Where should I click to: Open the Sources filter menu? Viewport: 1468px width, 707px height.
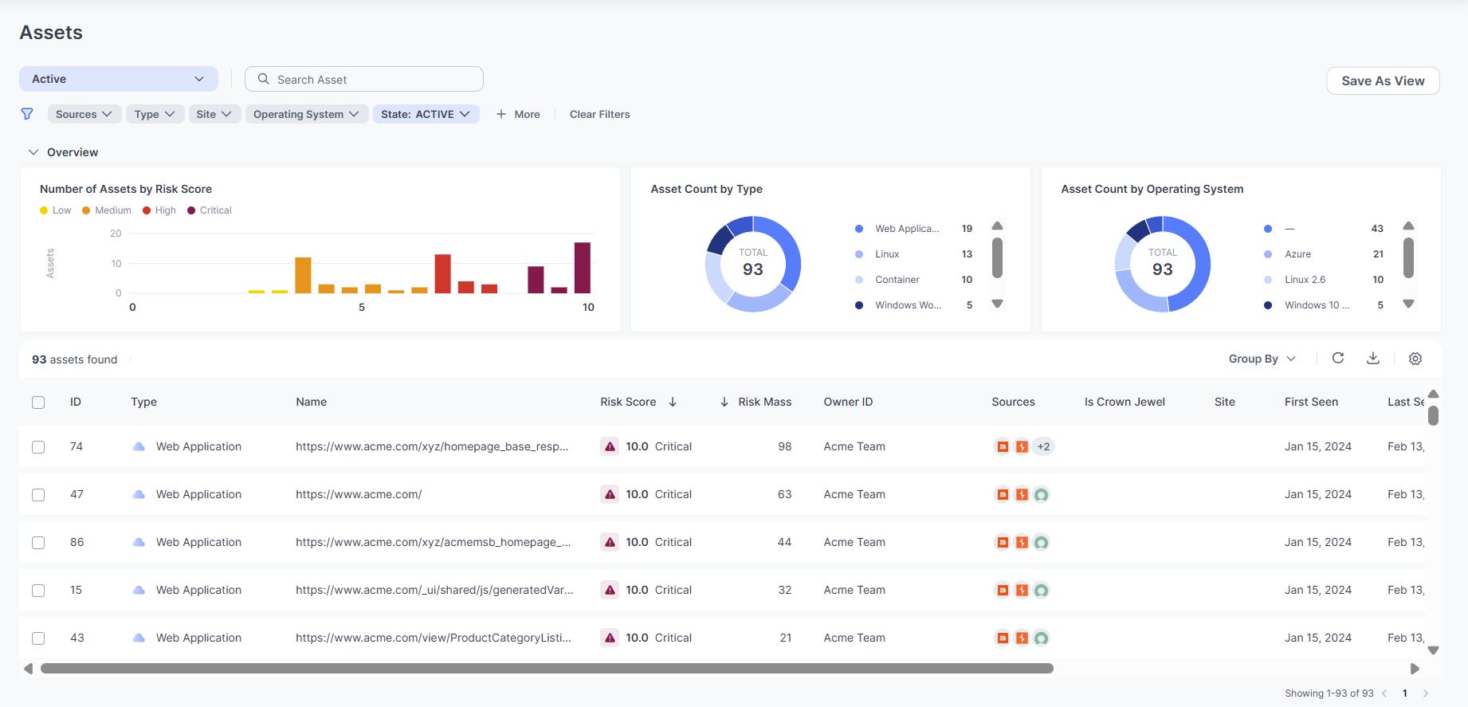point(84,114)
